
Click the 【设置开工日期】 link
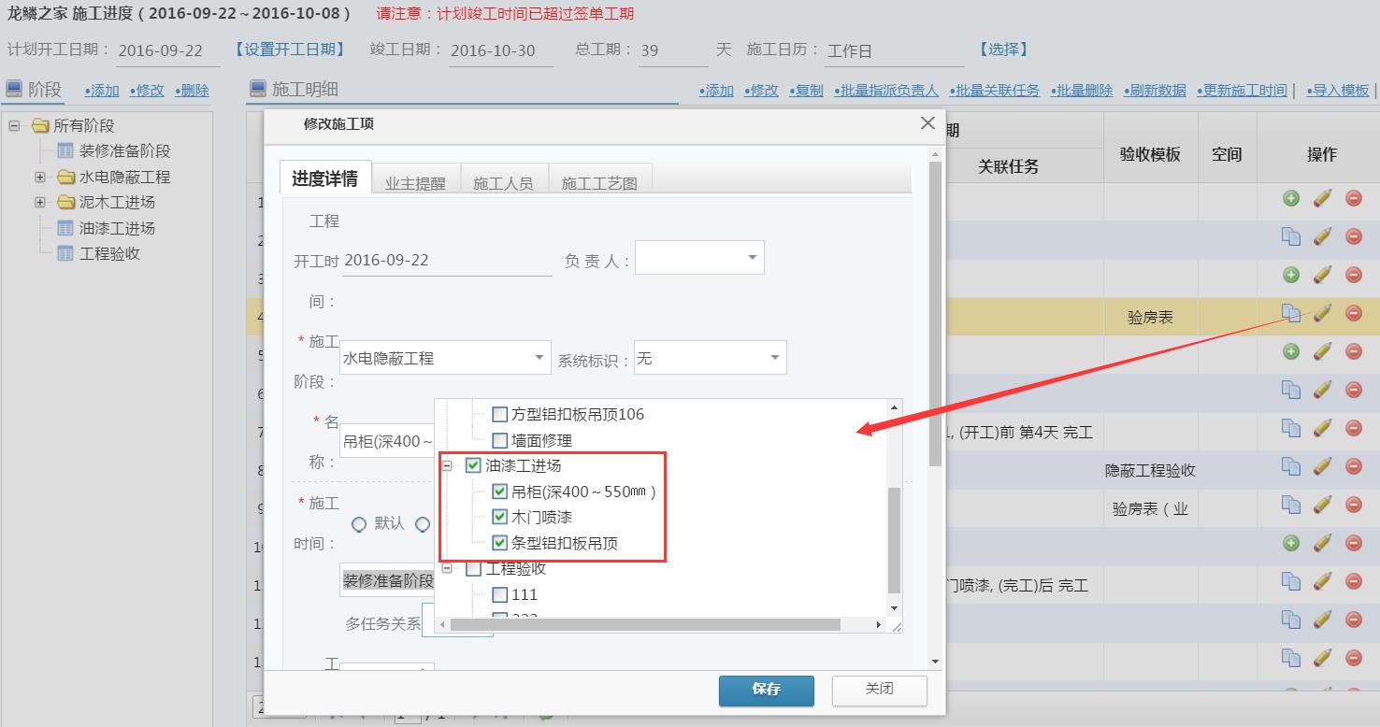[289, 50]
